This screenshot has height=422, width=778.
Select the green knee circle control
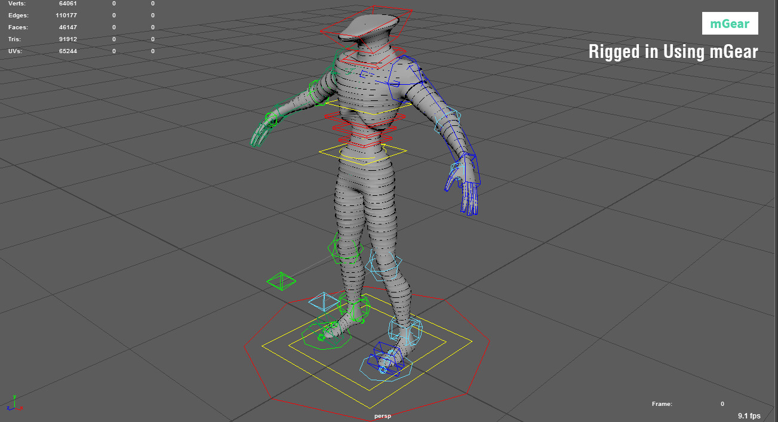345,248
